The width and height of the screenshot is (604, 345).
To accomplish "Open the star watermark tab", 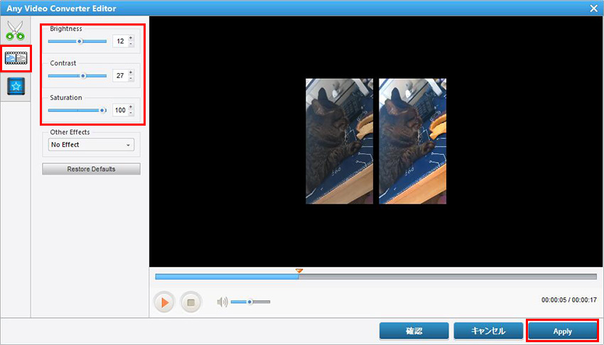I will pyautogui.click(x=15, y=86).
